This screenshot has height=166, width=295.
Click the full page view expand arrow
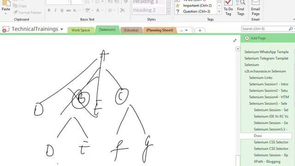(235, 41)
